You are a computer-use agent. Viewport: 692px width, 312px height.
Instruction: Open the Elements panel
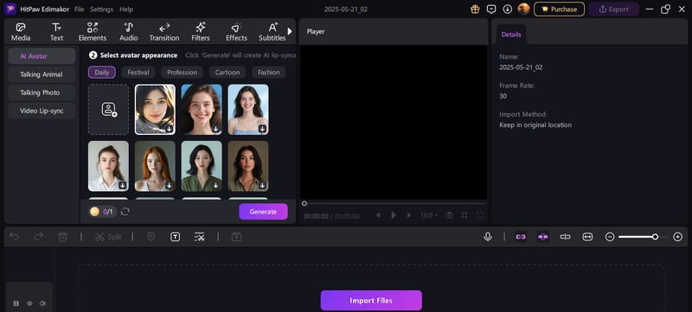pyautogui.click(x=93, y=32)
